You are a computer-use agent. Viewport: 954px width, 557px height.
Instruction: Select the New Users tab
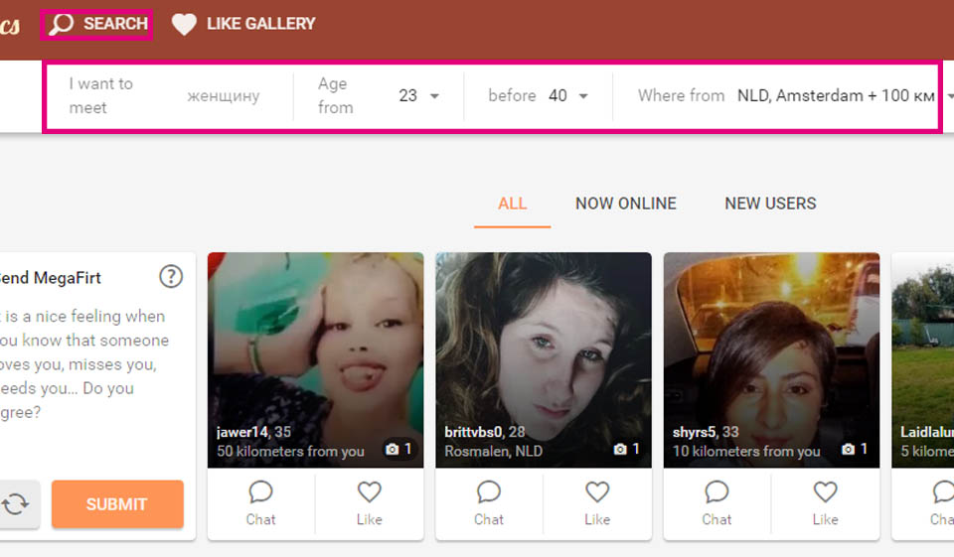[x=770, y=204]
